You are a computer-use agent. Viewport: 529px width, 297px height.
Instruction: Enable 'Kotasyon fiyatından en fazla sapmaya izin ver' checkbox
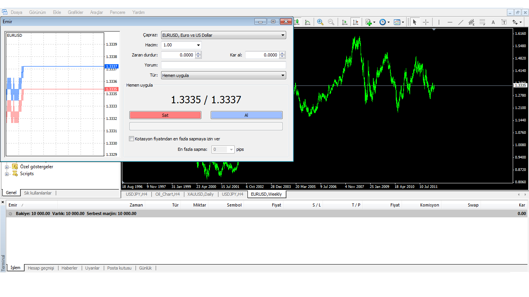coord(132,138)
